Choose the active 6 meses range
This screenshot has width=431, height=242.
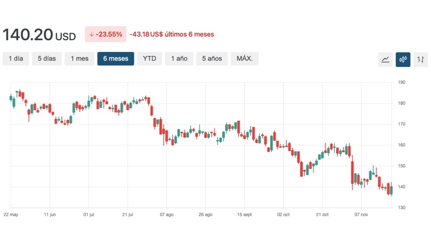pyautogui.click(x=116, y=59)
